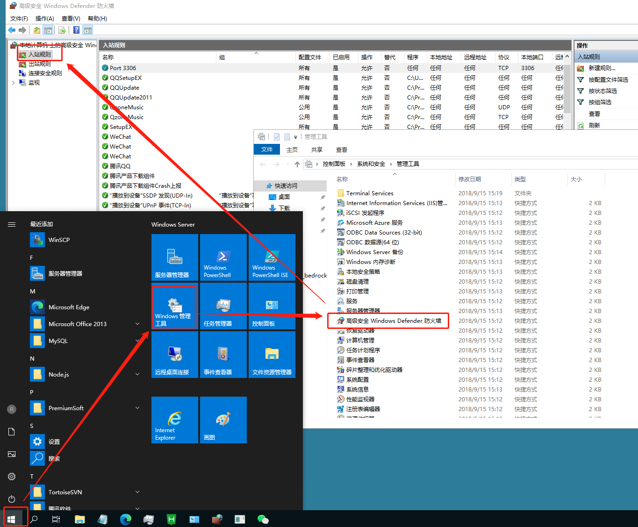Click the Up arrow in Explorer navigation

(x=297, y=164)
